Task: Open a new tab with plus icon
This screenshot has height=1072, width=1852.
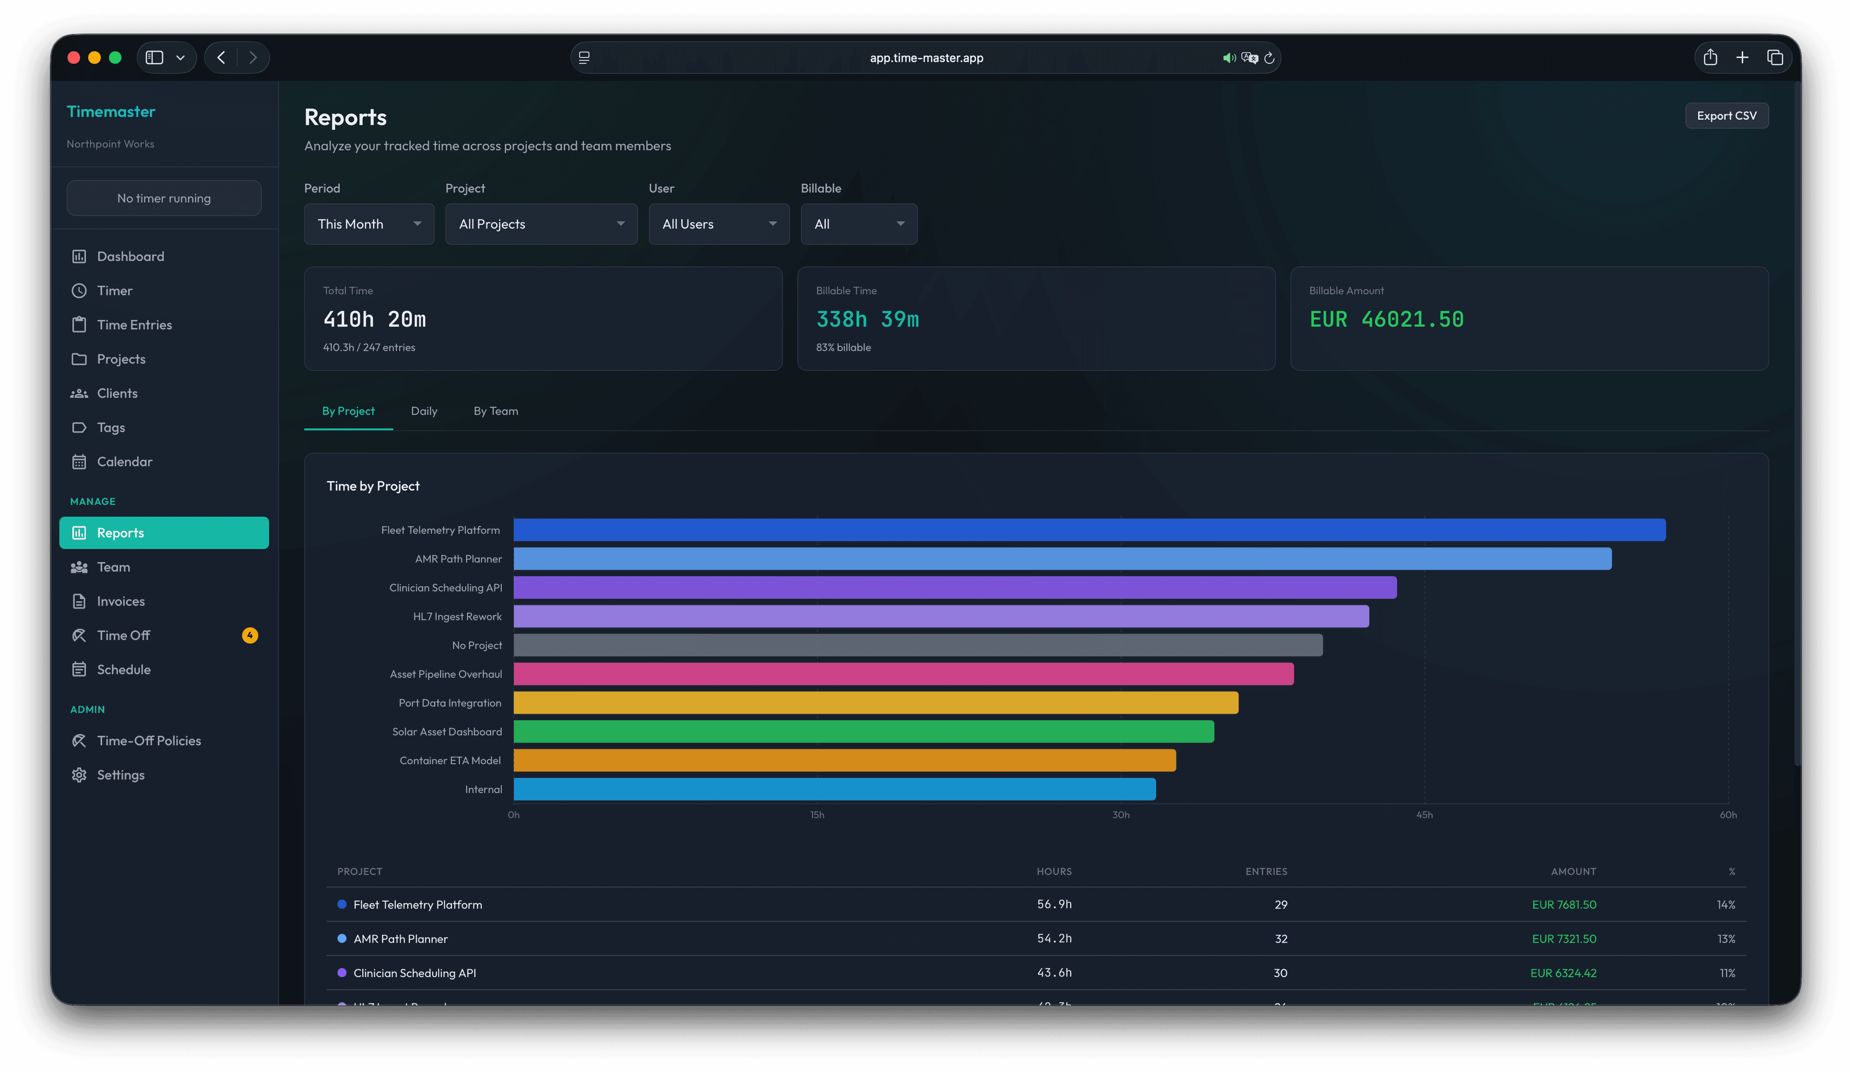Action: pyautogui.click(x=1742, y=57)
